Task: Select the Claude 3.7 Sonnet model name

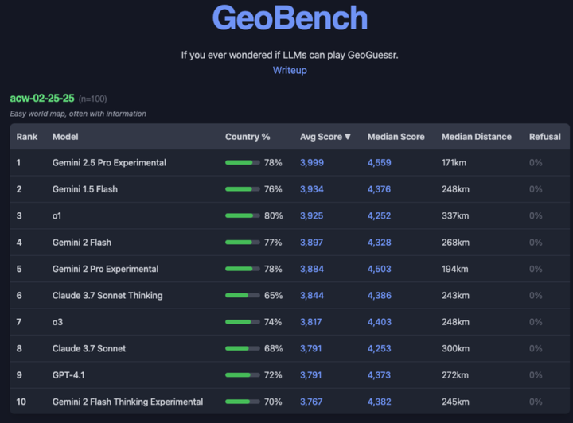Action: point(89,348)
